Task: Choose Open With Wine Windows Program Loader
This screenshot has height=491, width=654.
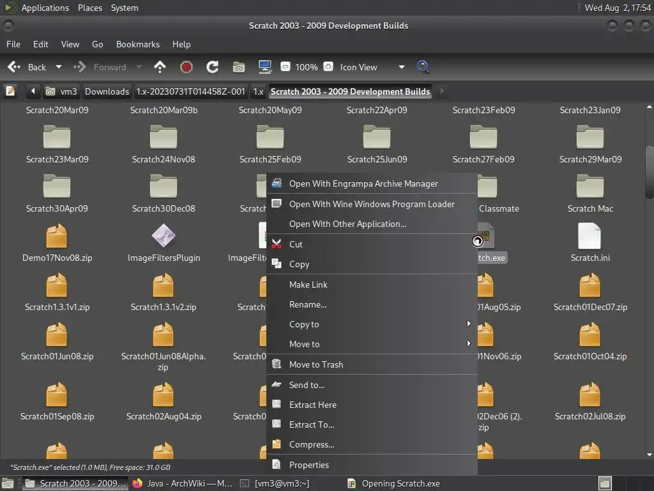Action: [372, 204]
